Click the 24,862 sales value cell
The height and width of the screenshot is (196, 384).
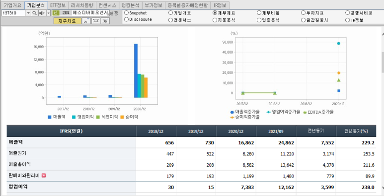[x=276, y=142]
